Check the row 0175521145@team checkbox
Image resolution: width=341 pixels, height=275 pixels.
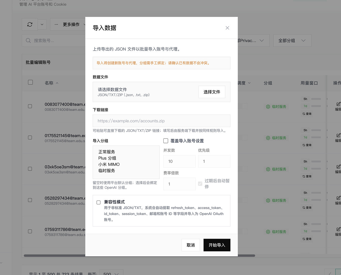click(x=30, y=137)
